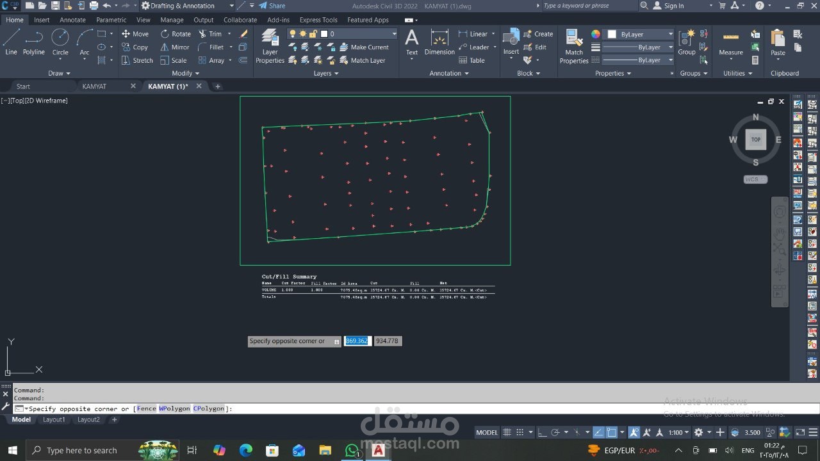Screen dimensions: 820x461
Task: Click Sign In account button
Action: (668, 6)
